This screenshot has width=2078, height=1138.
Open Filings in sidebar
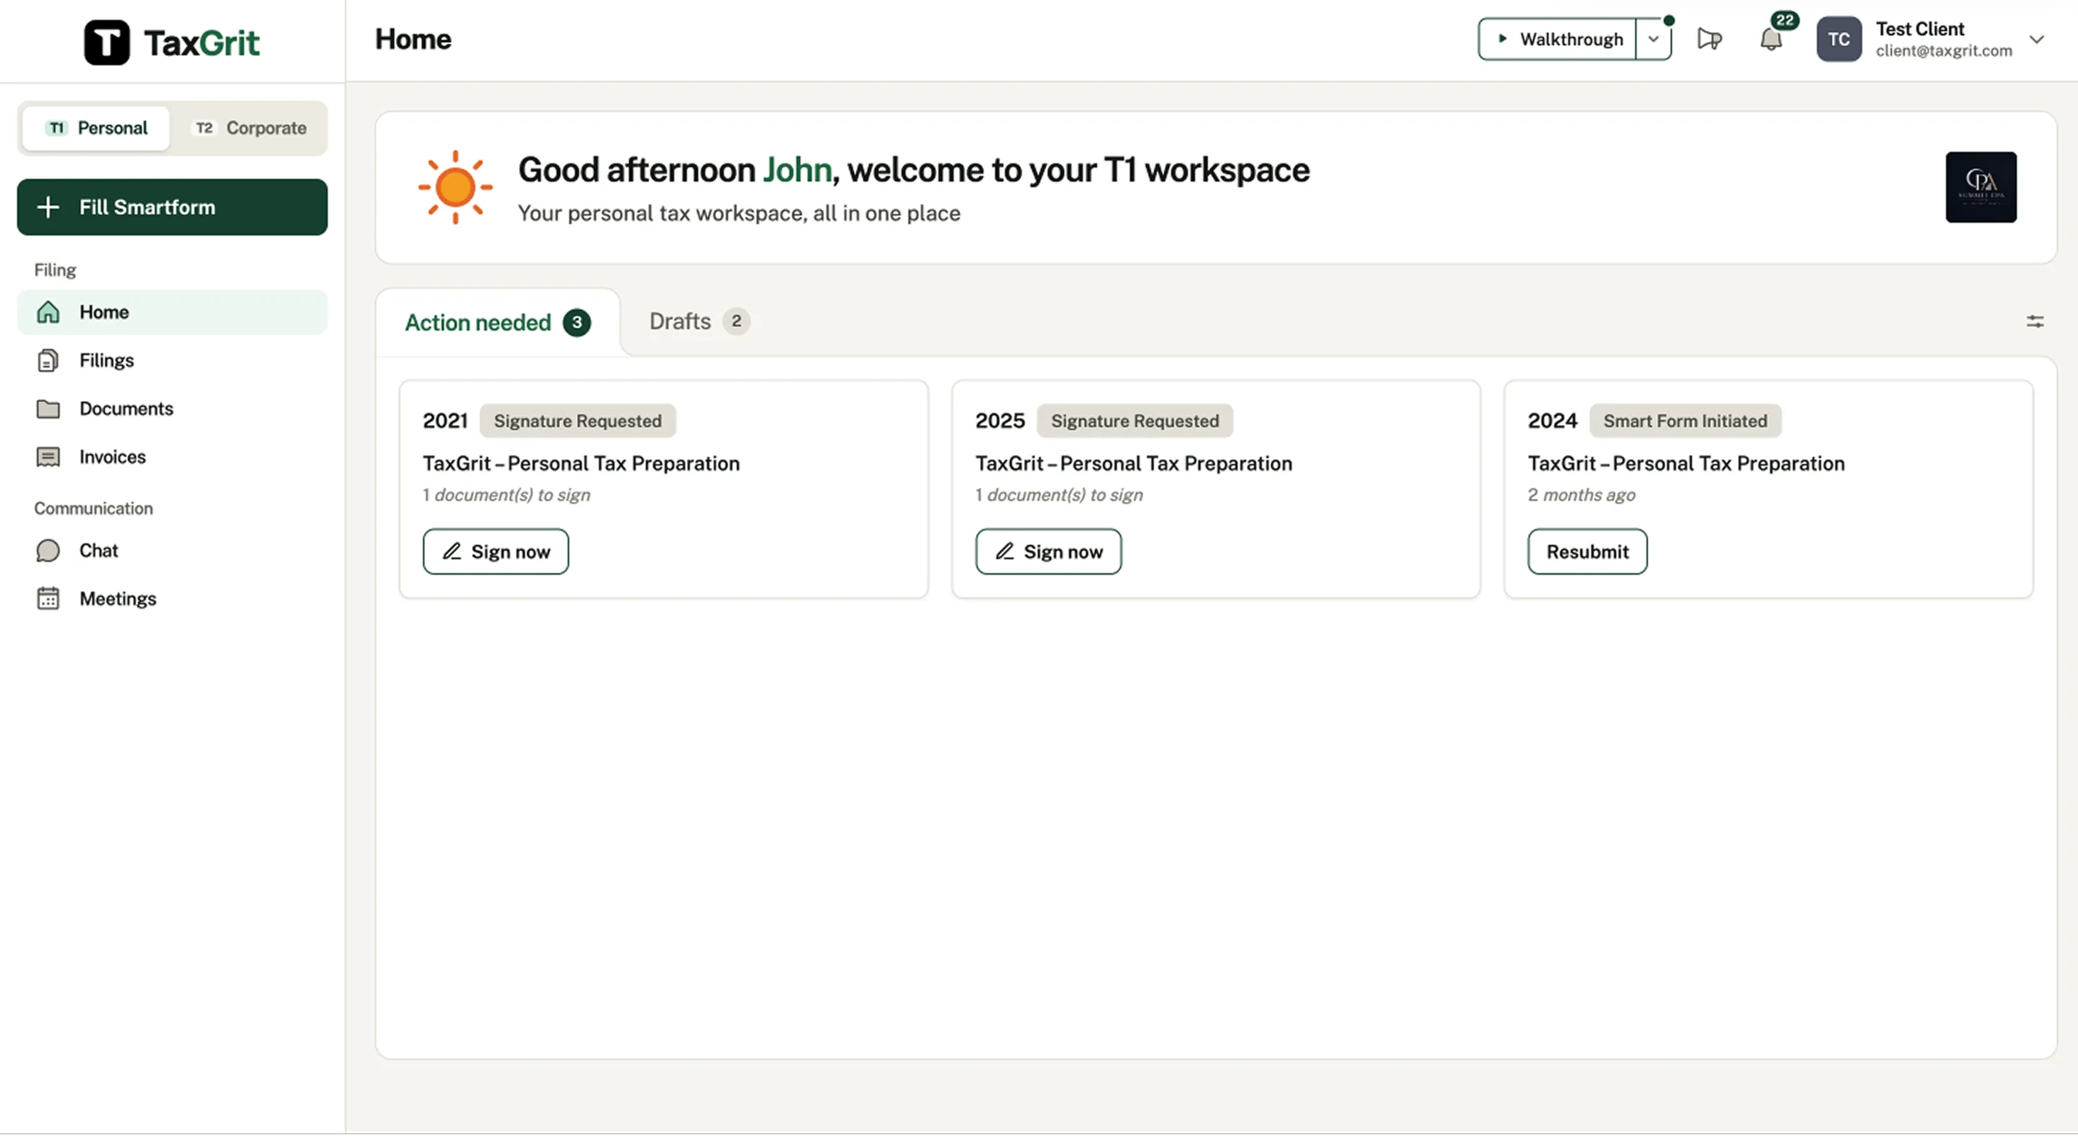click(x=172, y=360)
